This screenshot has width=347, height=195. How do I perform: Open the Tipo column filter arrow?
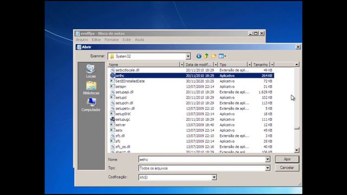pyautogui.click(x=249, y=64)
